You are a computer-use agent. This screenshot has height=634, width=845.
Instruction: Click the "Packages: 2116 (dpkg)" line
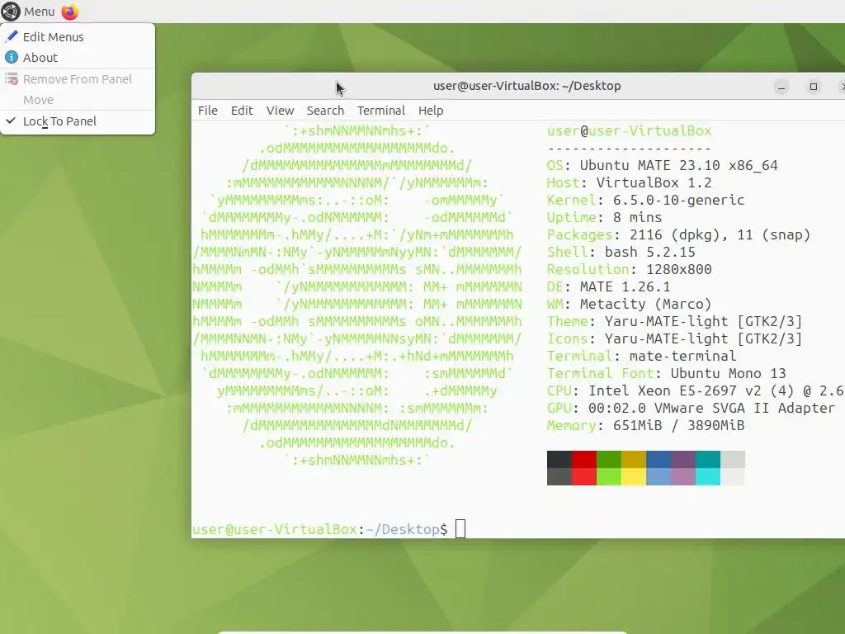pos(678,234)
